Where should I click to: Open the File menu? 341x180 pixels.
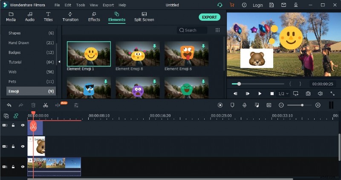pos(57,5)
